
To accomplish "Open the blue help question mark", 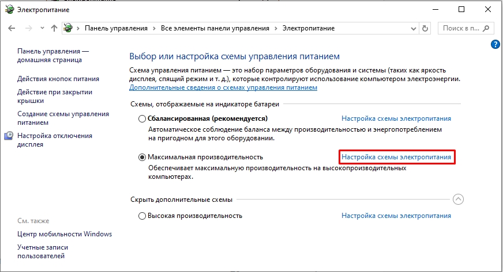I will (x=495, y=44).
